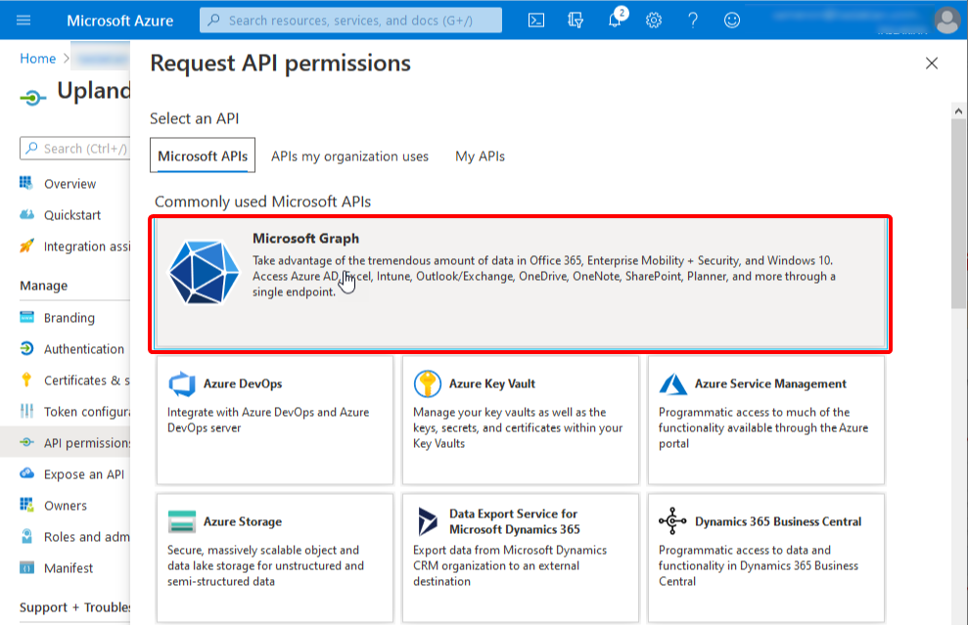Screen dimensions: 968x625
Task: Switch to the My APIs tab
Action: [x=480, y=156]
